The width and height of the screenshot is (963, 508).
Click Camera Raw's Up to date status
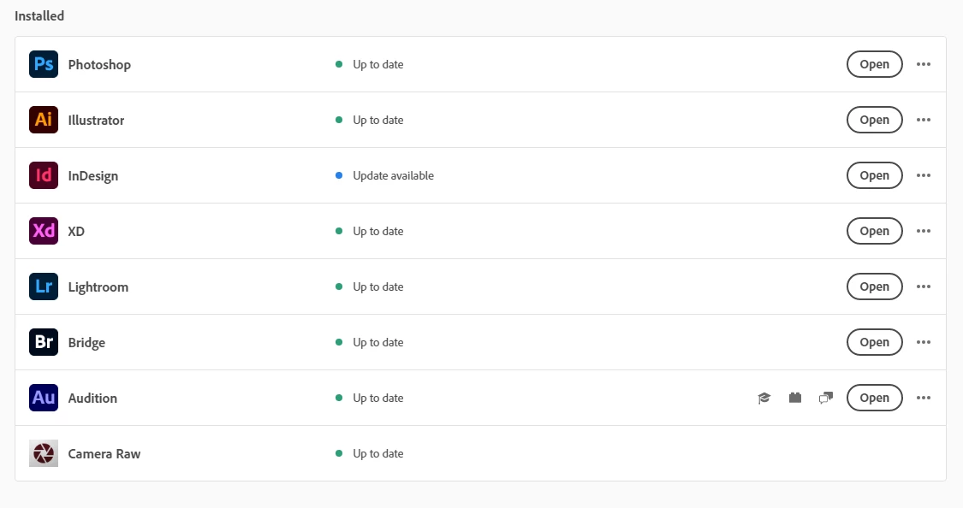click(x=377, y=453)
